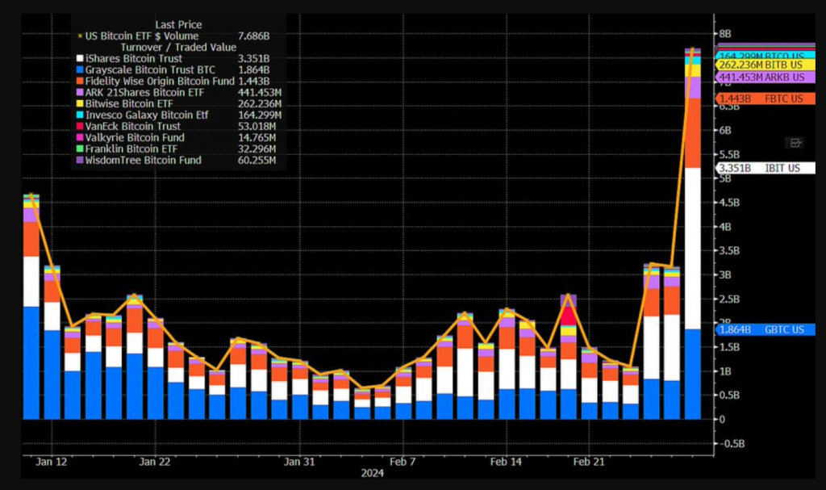
Task: Select the Valkyrie Bitcoin Fund legend label
Action: coord(136,138)
